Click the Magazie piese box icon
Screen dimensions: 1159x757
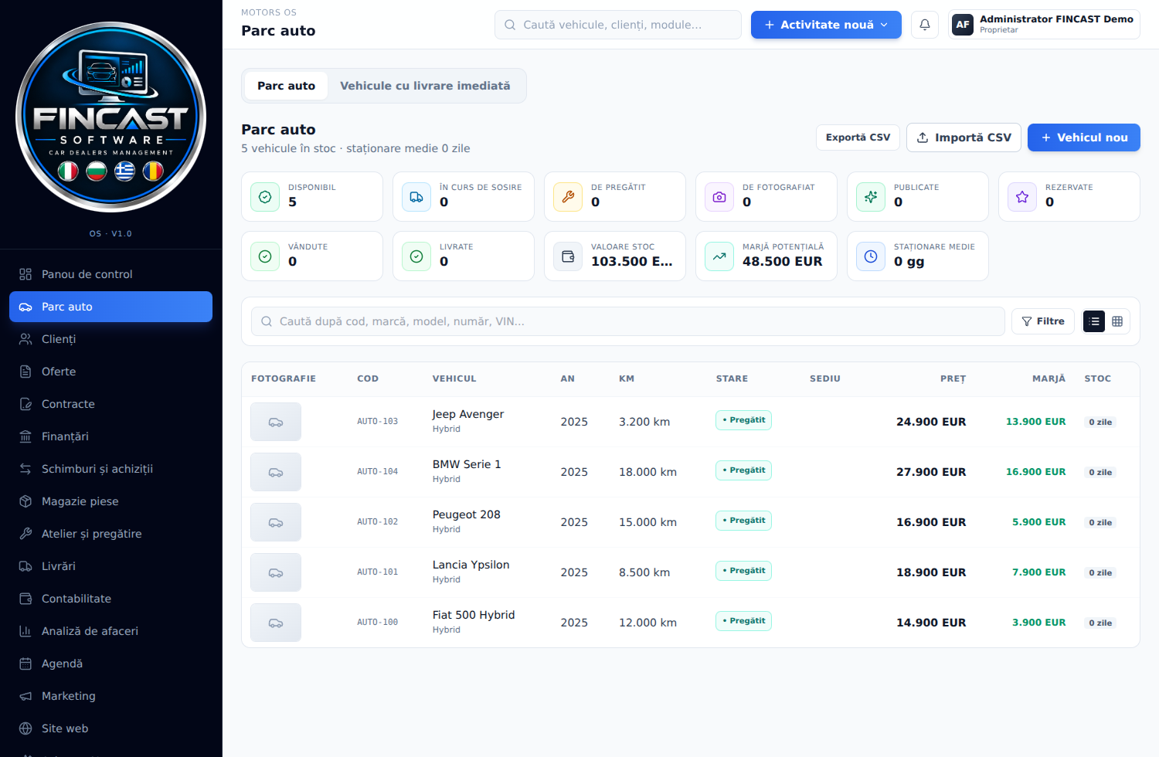[x=25, y=501]
